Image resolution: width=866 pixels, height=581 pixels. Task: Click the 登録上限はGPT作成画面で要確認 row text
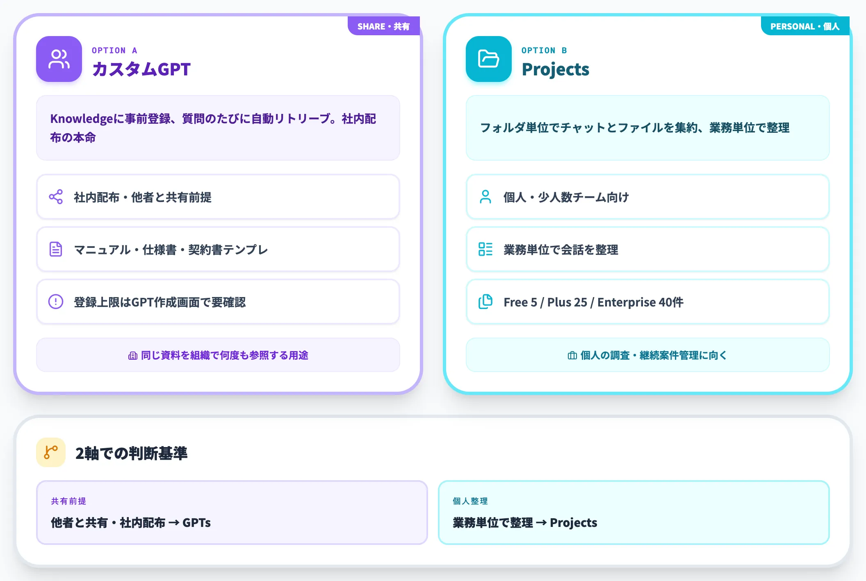(160, 302)
